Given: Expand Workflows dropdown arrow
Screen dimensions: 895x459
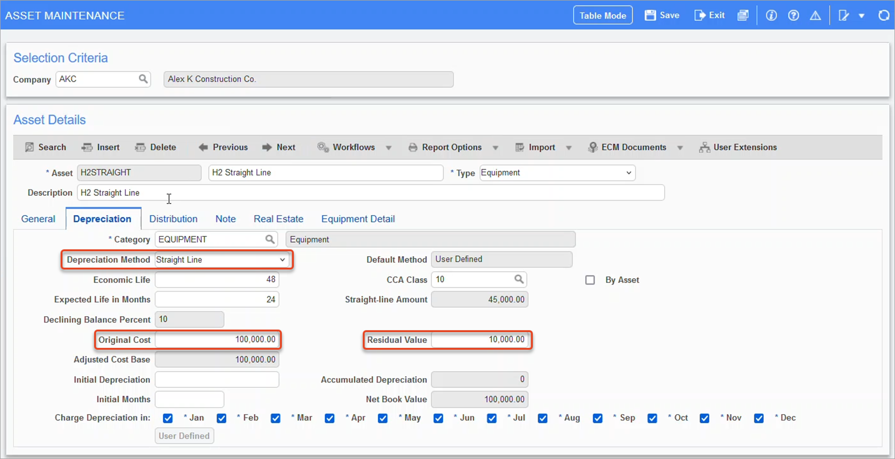Looking at the screenshot, I should (389, 148).
